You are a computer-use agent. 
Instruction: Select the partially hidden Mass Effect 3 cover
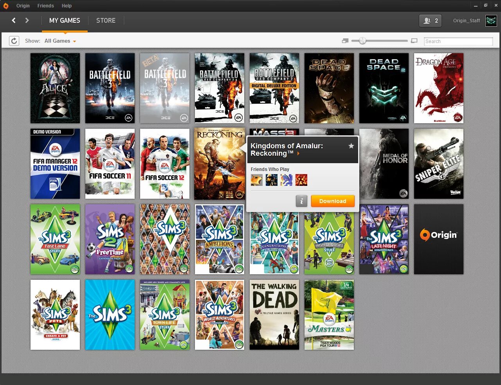(x=274, y=132)
